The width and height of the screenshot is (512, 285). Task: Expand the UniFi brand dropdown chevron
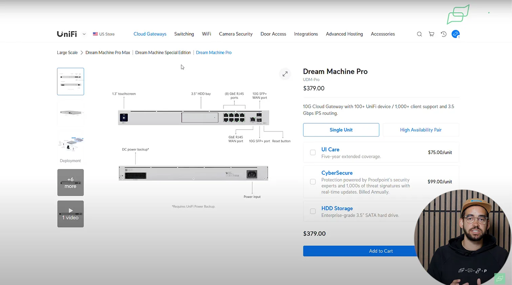[84, 34]
